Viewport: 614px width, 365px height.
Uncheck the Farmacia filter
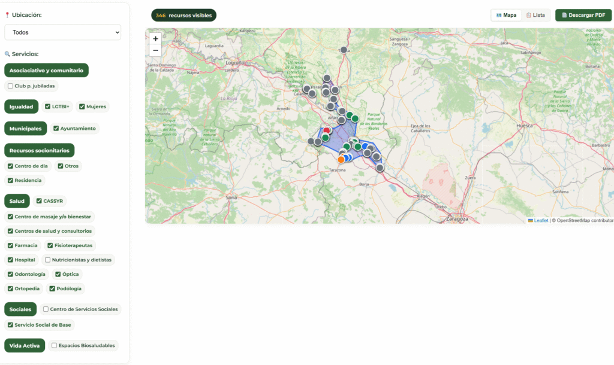click(11, 245)
